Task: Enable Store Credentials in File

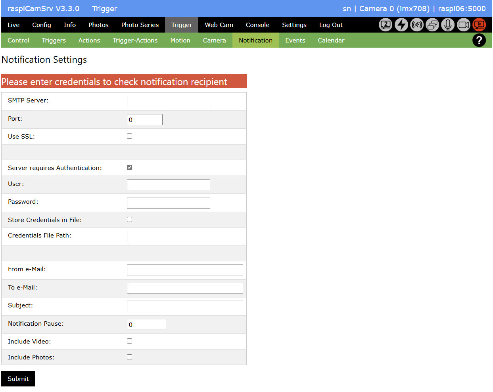Action: coord(129,220)
